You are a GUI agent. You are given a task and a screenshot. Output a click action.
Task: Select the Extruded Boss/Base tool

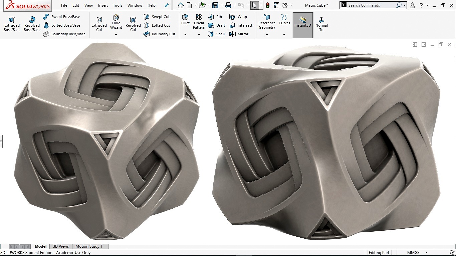point(12,24)
